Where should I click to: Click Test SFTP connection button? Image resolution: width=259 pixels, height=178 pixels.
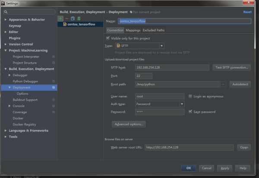coord(231,68)
